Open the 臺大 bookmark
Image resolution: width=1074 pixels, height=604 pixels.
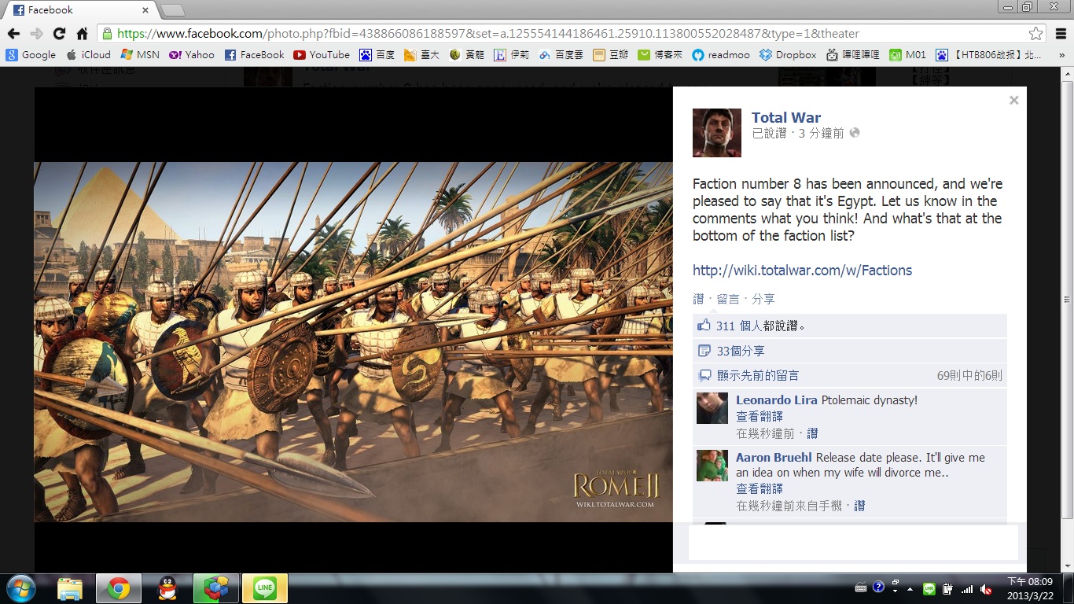point(421,54)
